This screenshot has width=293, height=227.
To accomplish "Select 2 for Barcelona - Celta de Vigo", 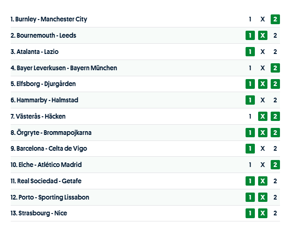I will [x=275, y=149].
